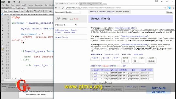The image size is (176, 99).
Task: Click the Chrome address bar
Action: point(116,8)
